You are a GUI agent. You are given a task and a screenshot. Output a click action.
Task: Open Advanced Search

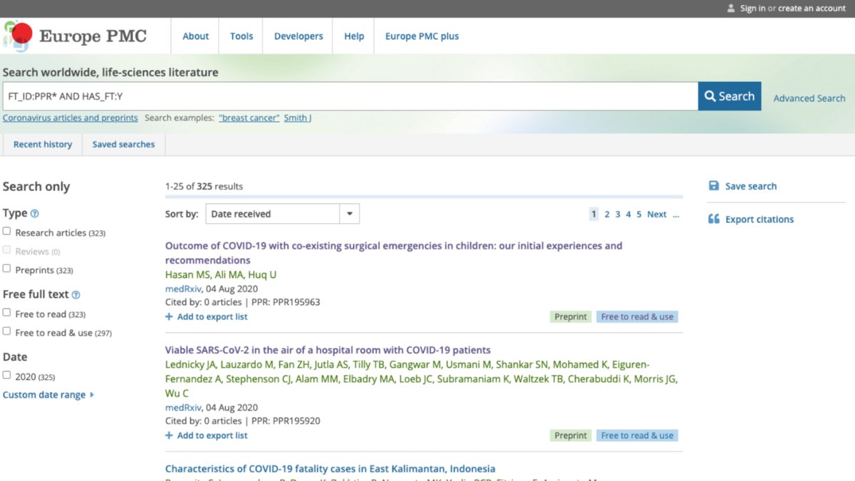pos(809,98)
